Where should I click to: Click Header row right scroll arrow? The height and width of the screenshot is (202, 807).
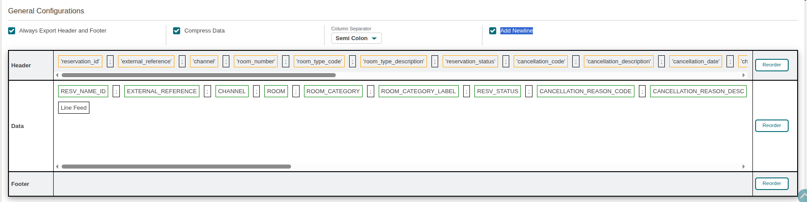click(744, 75)
